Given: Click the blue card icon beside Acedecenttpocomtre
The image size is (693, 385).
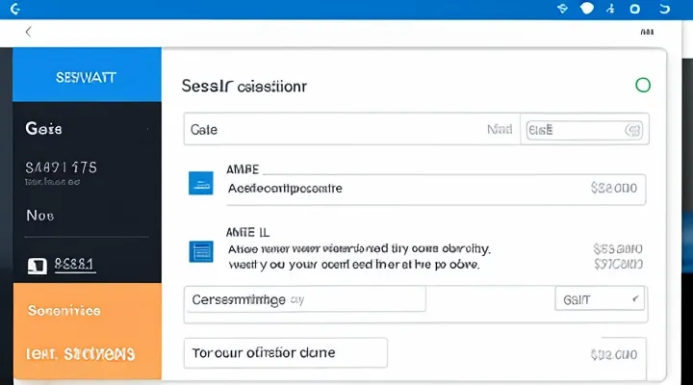Looking at the screenshot, I should 201,181.
